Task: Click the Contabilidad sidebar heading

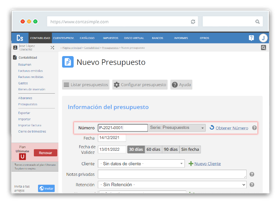Action: click(28, 58)
